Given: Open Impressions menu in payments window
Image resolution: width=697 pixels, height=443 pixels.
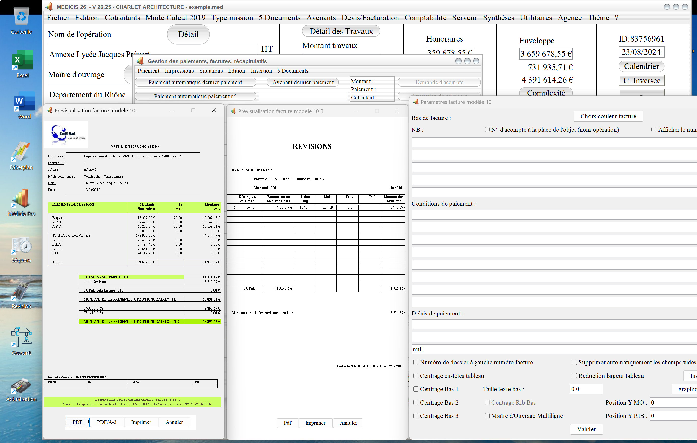Looking at the screenshot, I should pyautogui.click(x=179, y=71).
